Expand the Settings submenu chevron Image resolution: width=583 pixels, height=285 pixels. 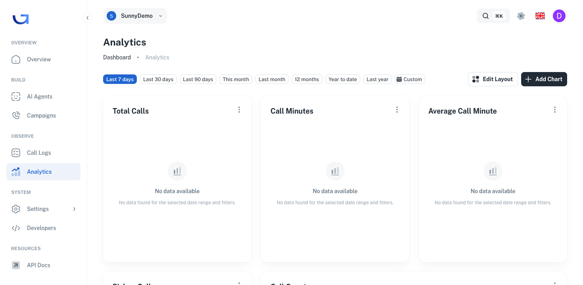(x=74, y=209)
